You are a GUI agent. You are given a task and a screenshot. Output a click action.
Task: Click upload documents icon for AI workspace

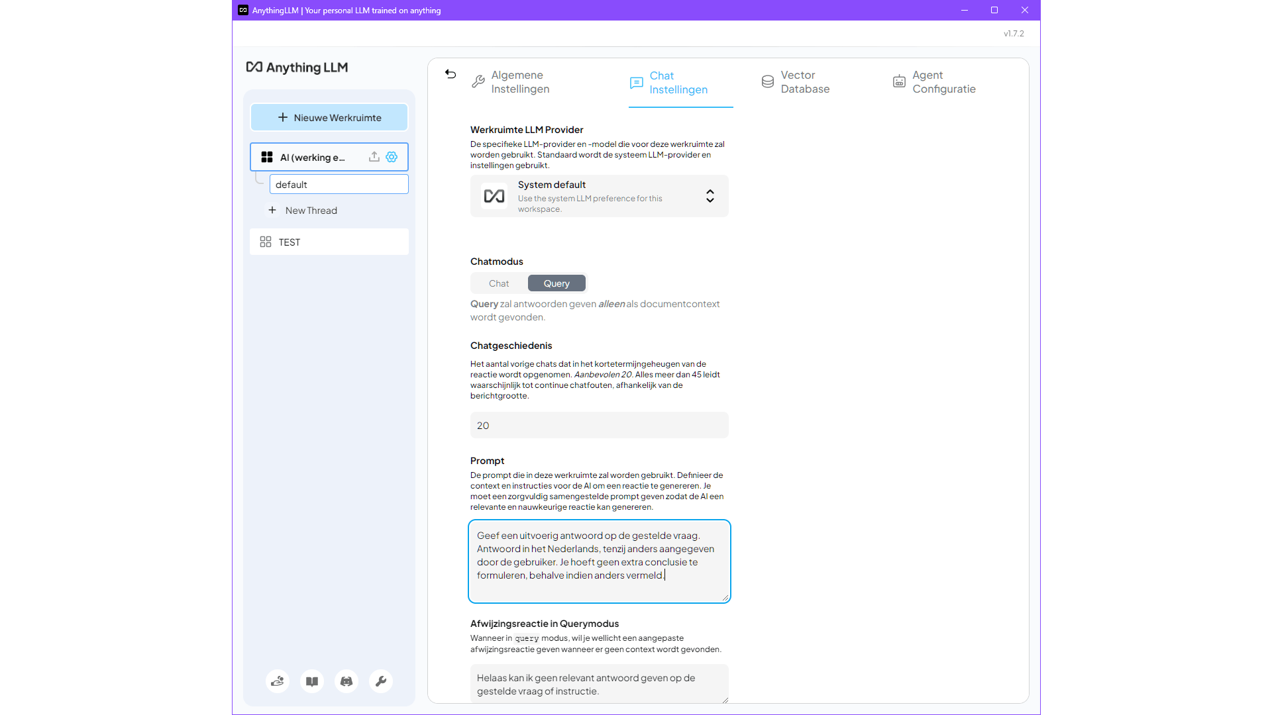click(x=374, y=157)
